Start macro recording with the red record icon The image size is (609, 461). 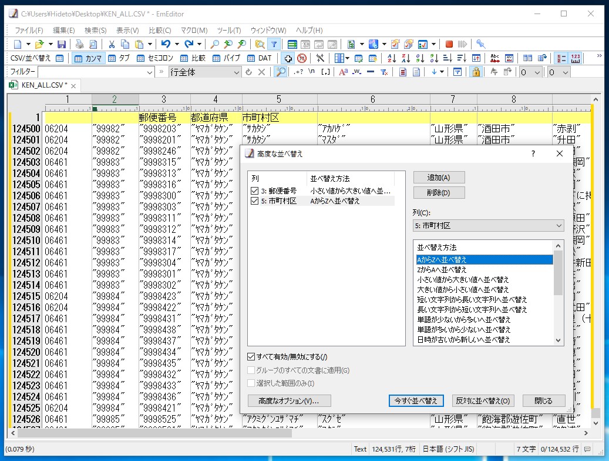click(x=449, y=44)
